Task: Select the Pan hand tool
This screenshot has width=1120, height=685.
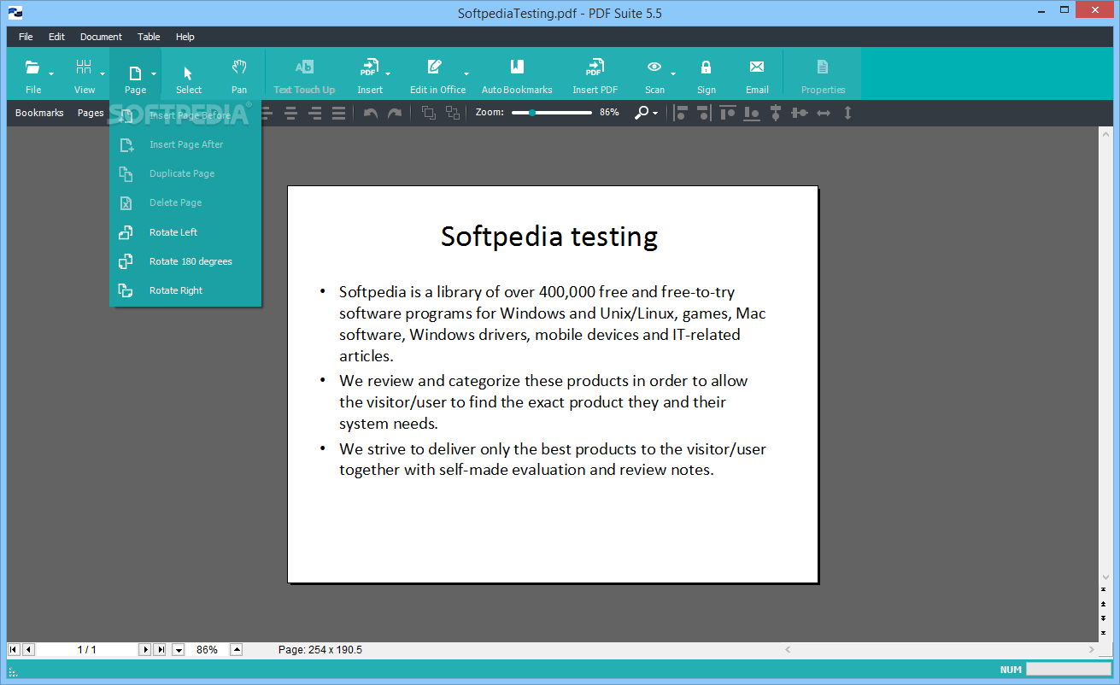Action: pyautogui.click(x=239, y=75)
